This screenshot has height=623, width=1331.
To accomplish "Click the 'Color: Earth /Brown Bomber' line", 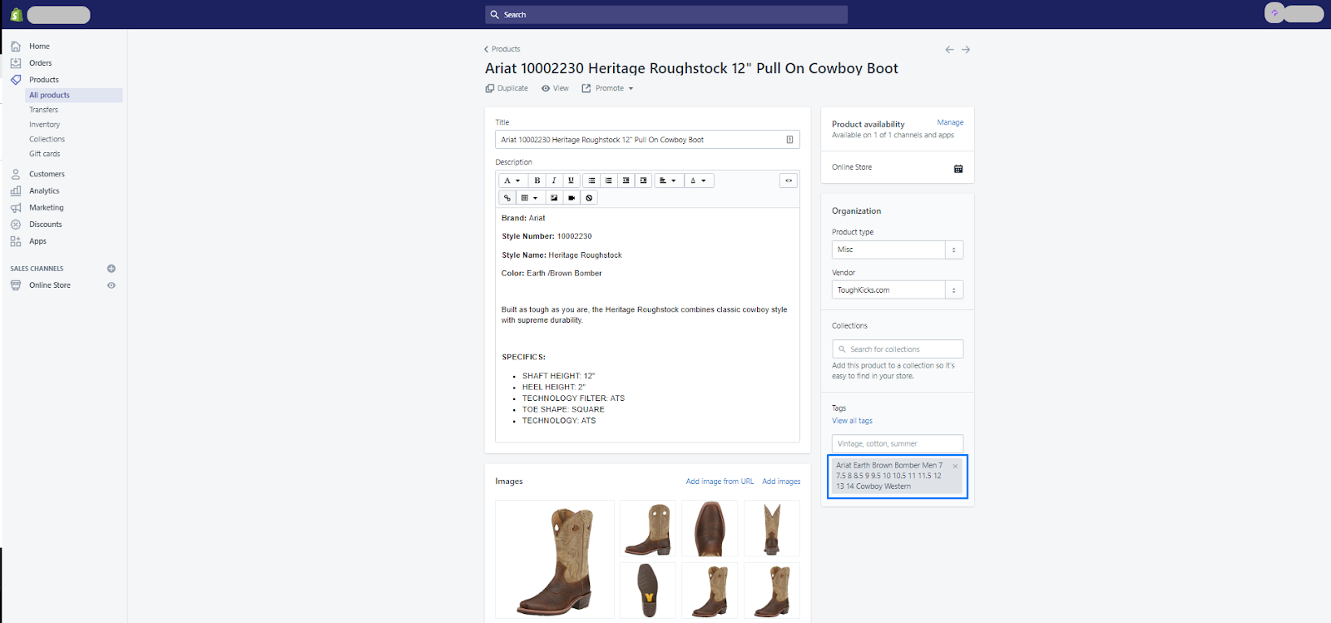I will coord(552,274).
